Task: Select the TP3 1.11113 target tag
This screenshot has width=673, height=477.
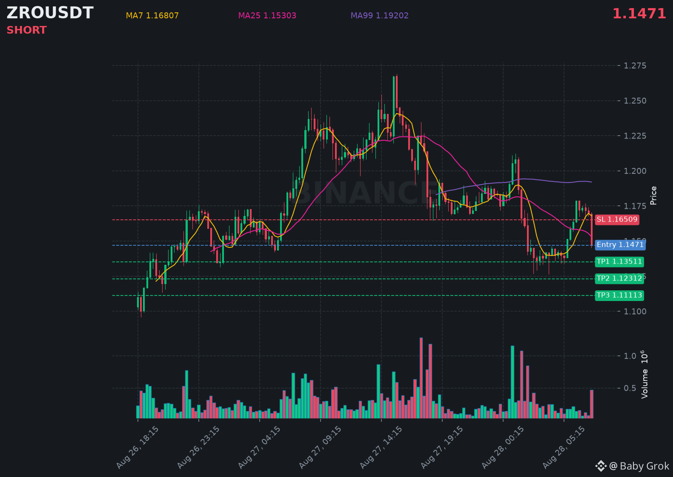Action: click(x=619, y=295)
